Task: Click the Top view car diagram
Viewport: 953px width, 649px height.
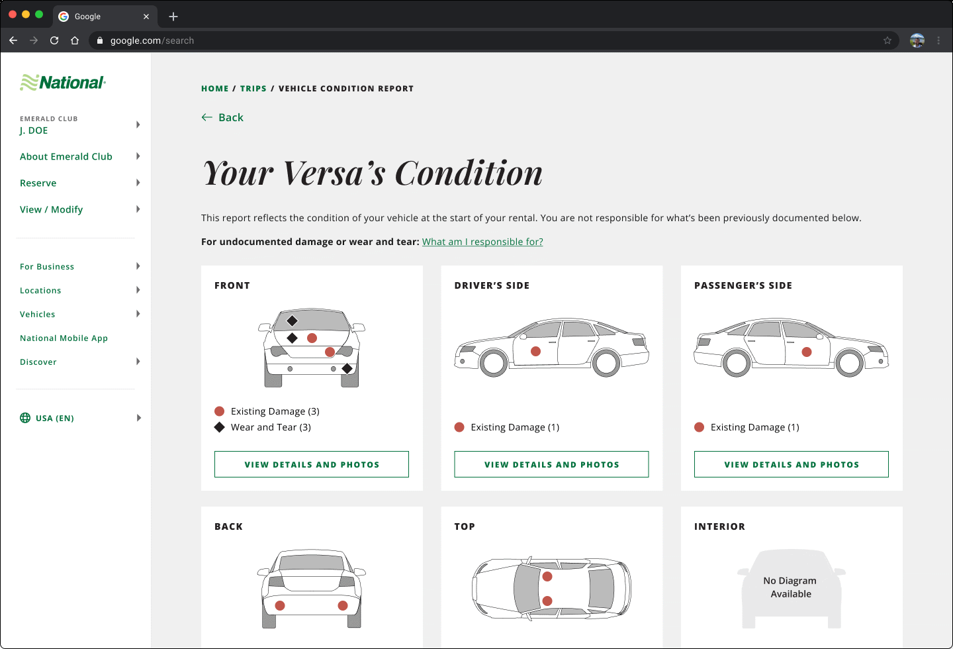Action: tap(551, 588)
